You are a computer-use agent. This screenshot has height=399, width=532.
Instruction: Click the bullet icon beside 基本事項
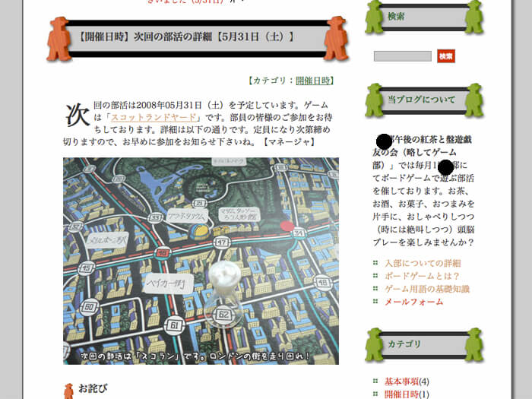click(x=375, y=381)
